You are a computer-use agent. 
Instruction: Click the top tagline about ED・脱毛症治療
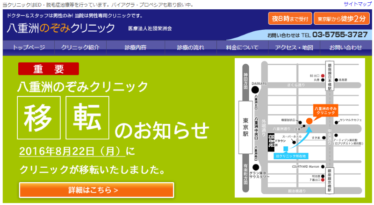(98, 5)
